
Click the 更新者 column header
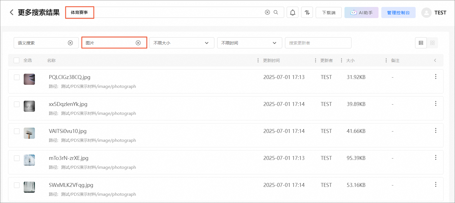click(x=326, y=60)
